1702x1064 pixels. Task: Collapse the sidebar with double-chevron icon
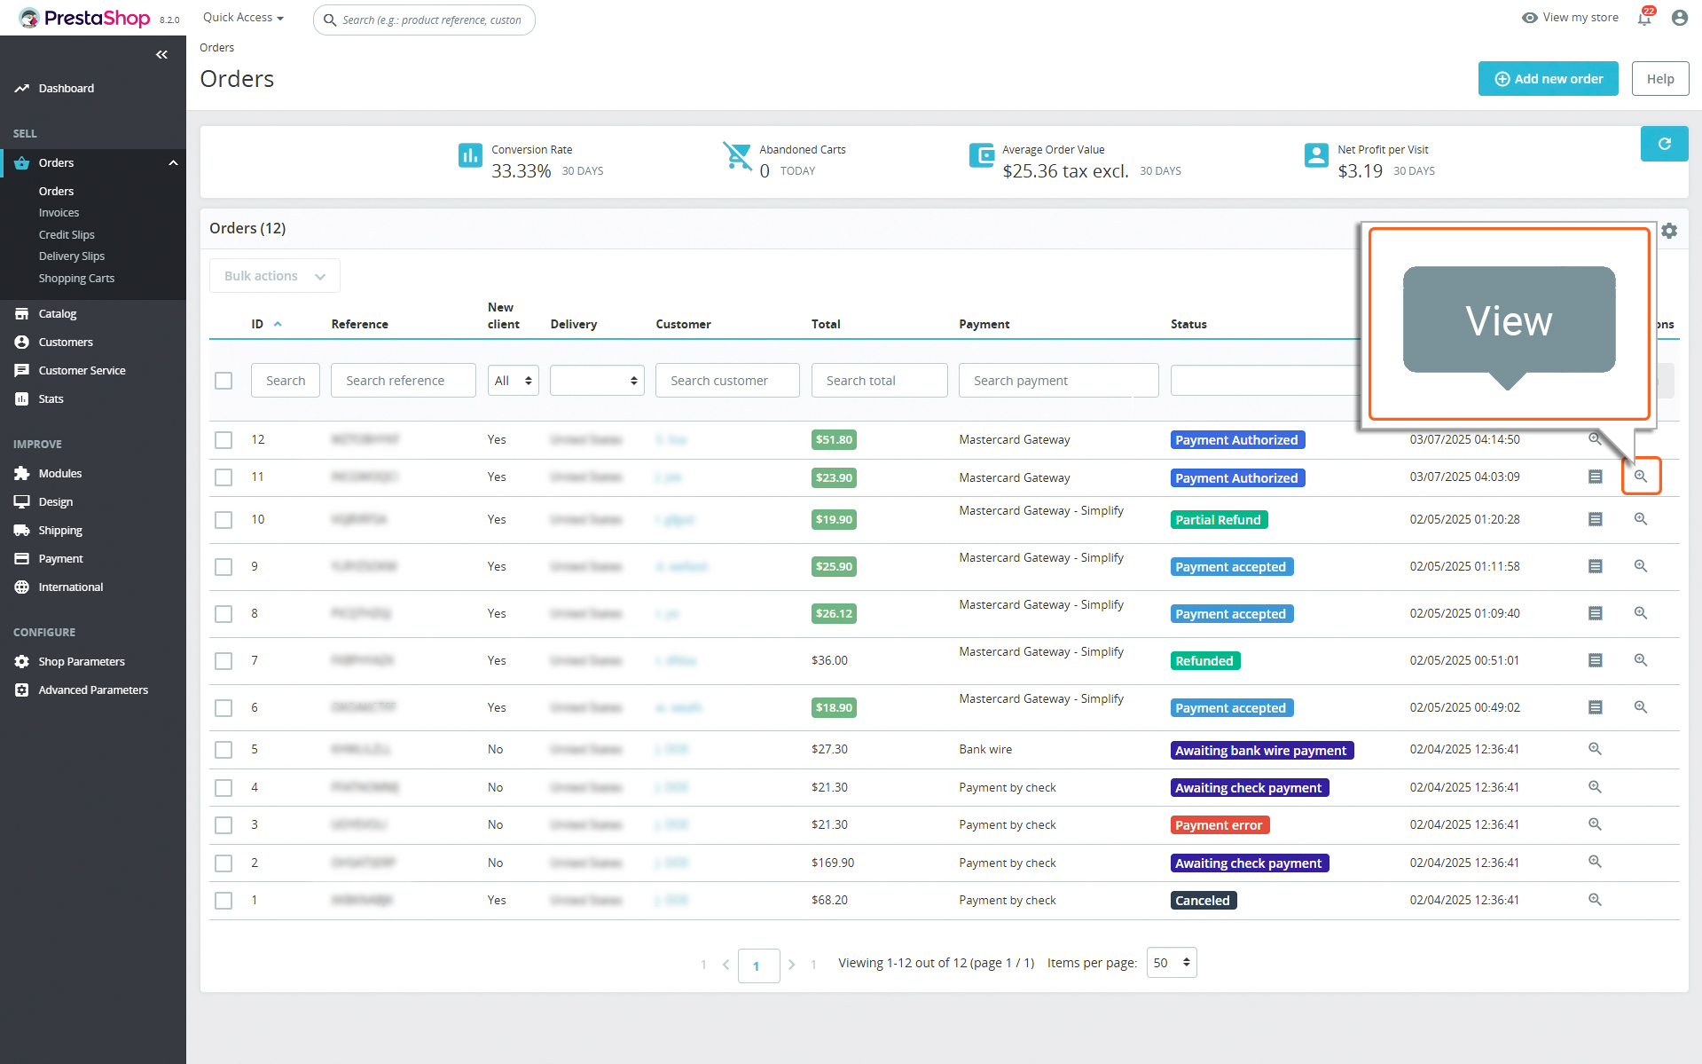(161, 55)
